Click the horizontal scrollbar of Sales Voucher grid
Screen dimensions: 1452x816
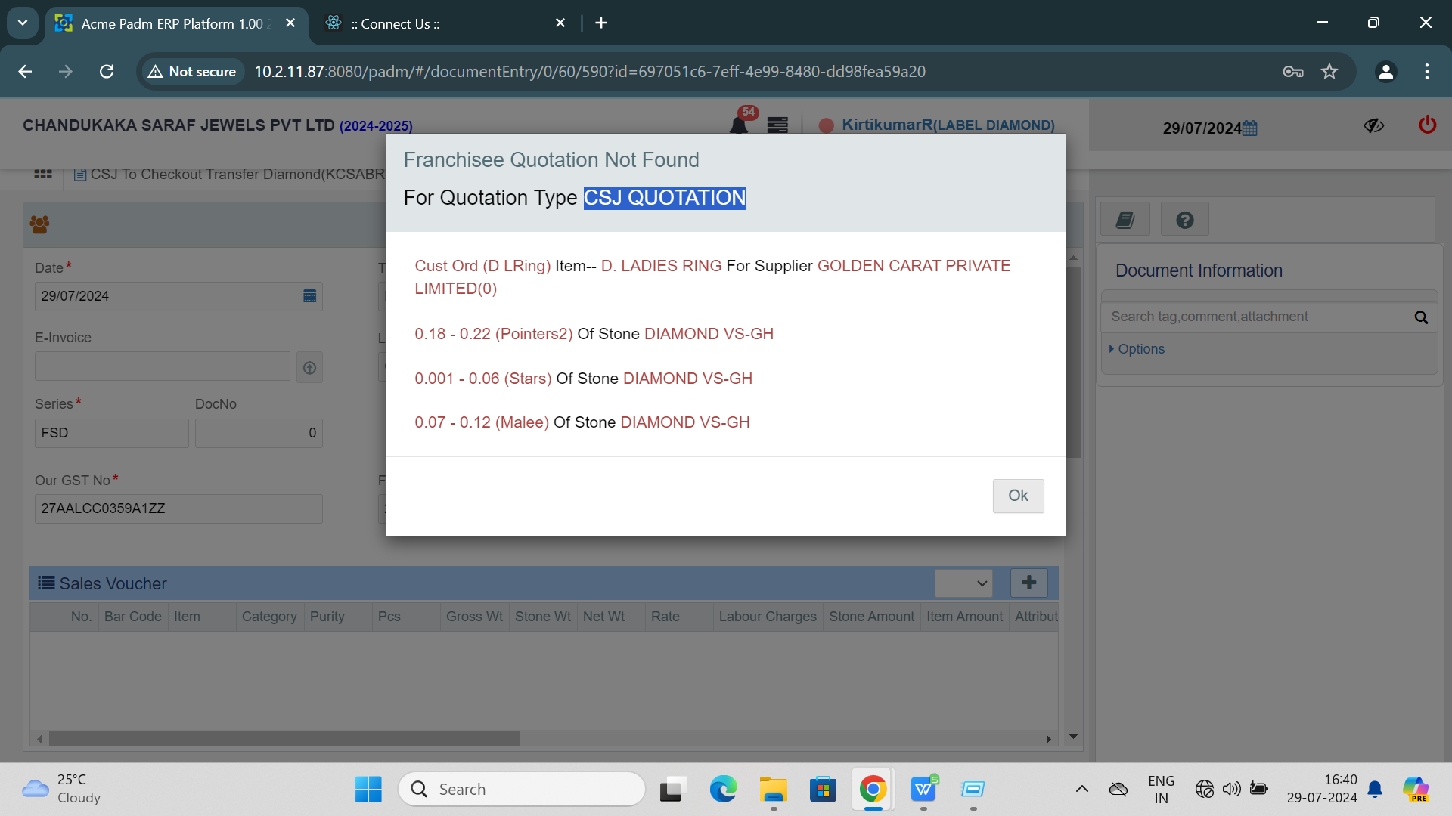(x=284, y=739)
